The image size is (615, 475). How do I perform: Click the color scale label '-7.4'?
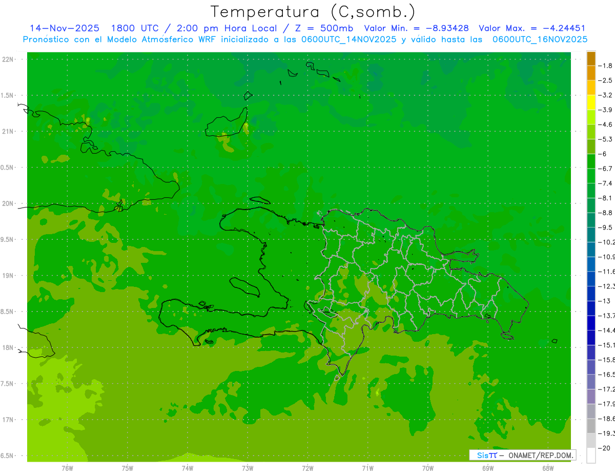606,183
